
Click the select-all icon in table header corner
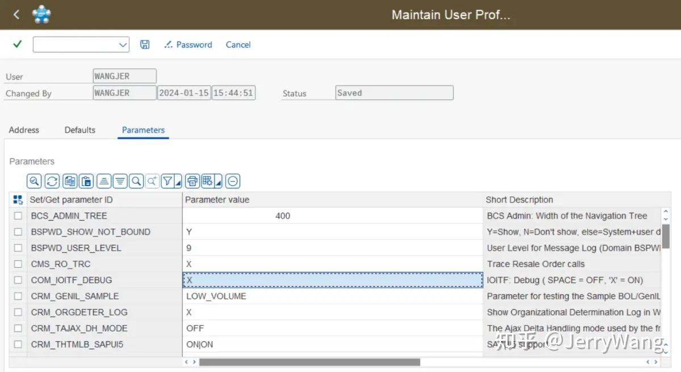(18, 200)
